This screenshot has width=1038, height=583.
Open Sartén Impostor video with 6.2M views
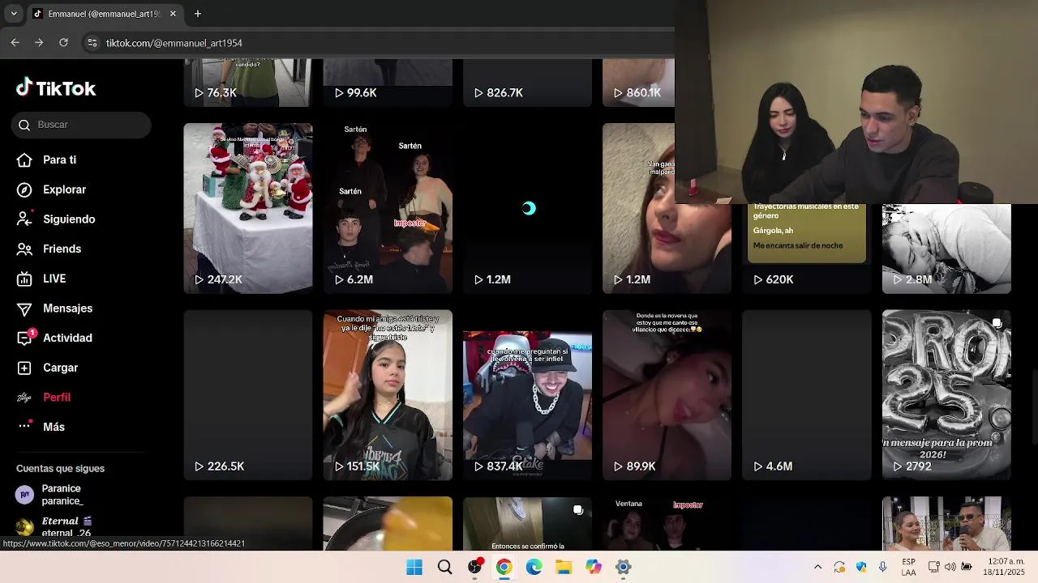tap(388, 208)
